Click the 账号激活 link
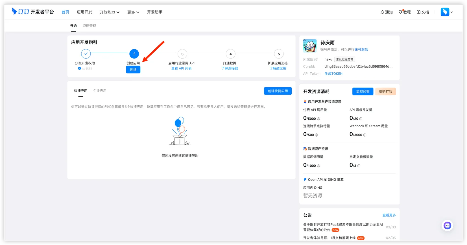467x245 pixels. pos(361,50)
